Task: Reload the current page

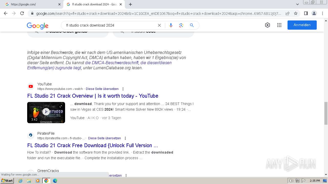Action: click(x=22, y=13)
